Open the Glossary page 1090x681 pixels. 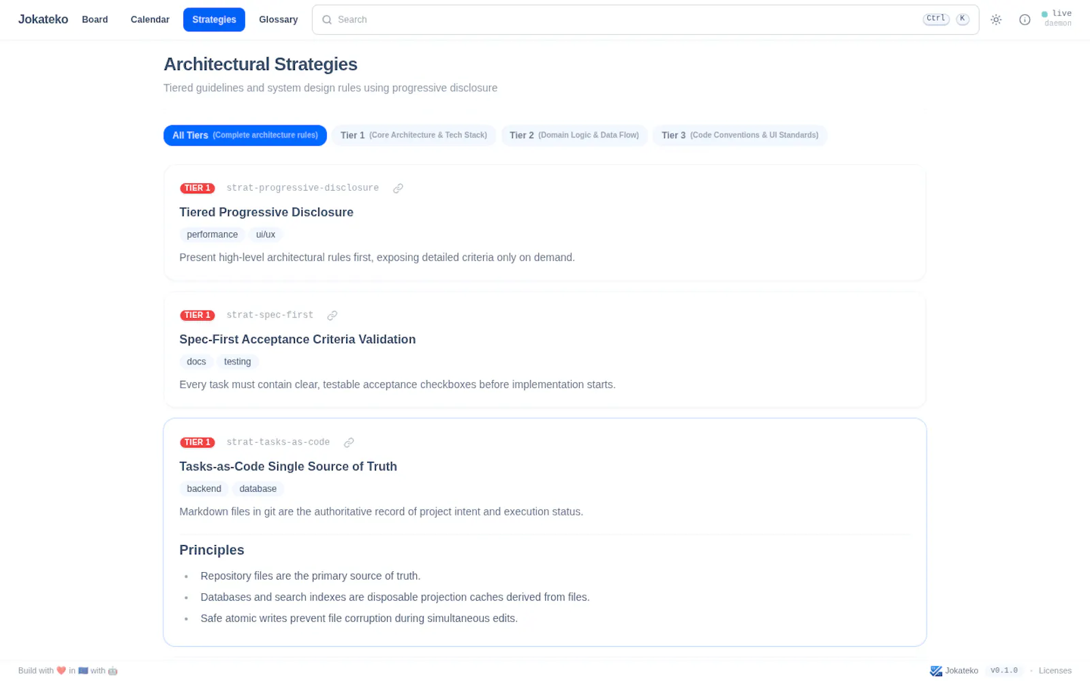[x=278, y=20]
